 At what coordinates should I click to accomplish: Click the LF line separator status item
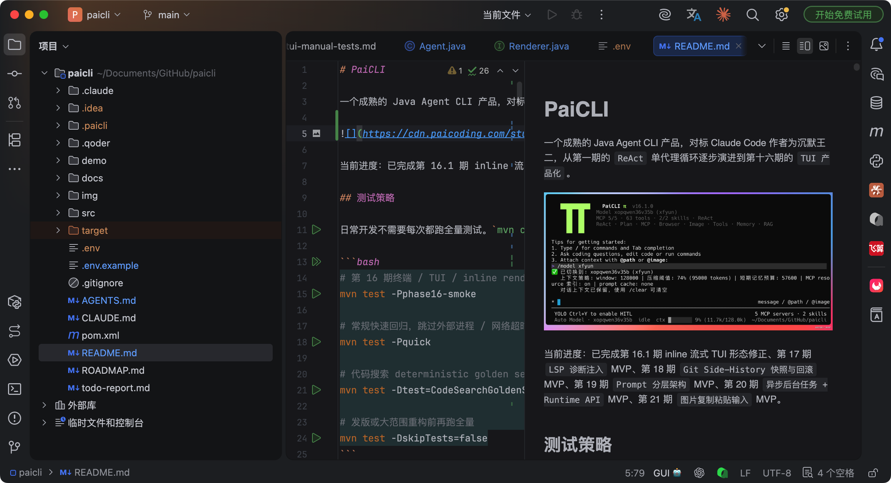(745, 473)
